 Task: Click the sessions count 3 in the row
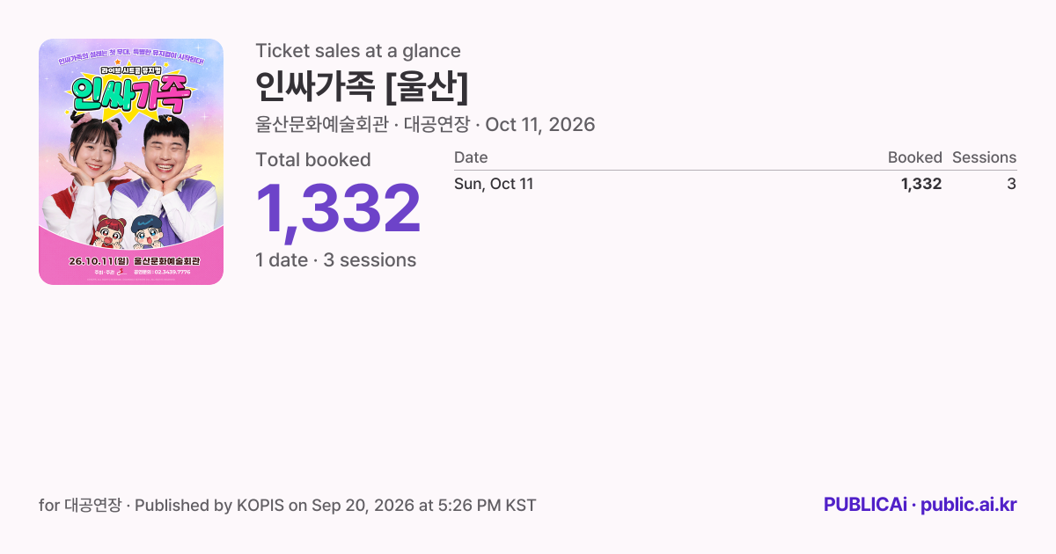click(x=1012, y=184)
